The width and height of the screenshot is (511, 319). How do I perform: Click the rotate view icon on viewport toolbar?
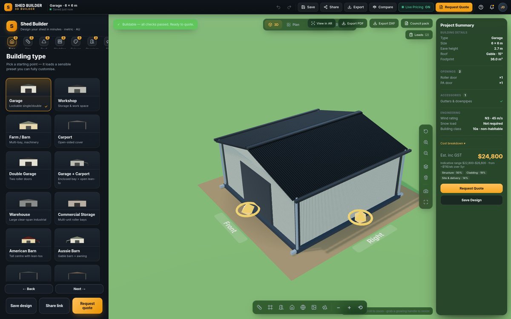coord(426,131)
